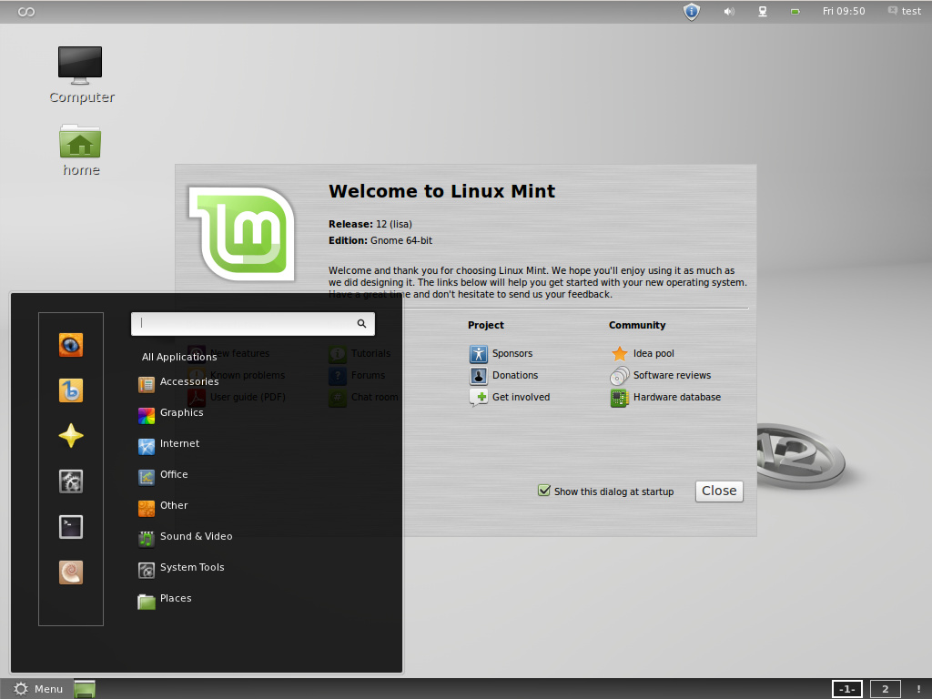Open the seashell favorite icon

(71, 572)
